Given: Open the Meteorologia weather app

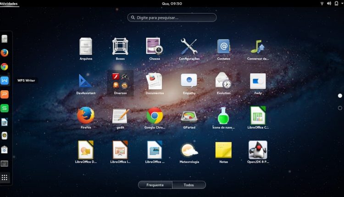Looking at the screenshot, I should click(189, 150).
